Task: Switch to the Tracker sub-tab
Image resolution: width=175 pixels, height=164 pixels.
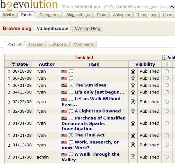Action: pyautogui.click(x=36, y=44)
